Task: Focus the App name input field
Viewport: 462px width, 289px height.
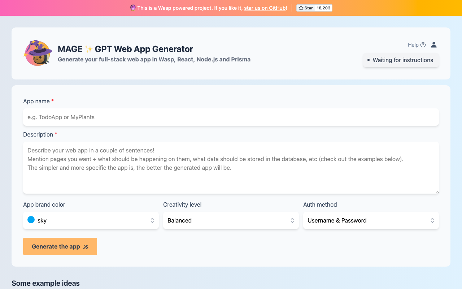Action: [231, 117]
